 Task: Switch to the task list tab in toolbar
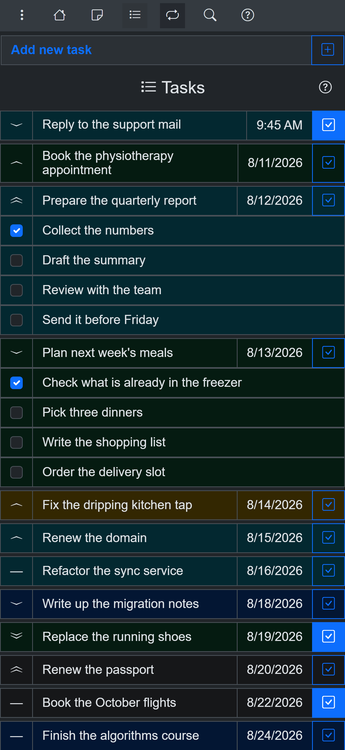(135, 15)
